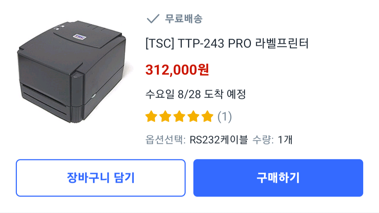Click the 장바구니 담기 add to cart button
Screen dimensions: 379x213
(101, 178)
